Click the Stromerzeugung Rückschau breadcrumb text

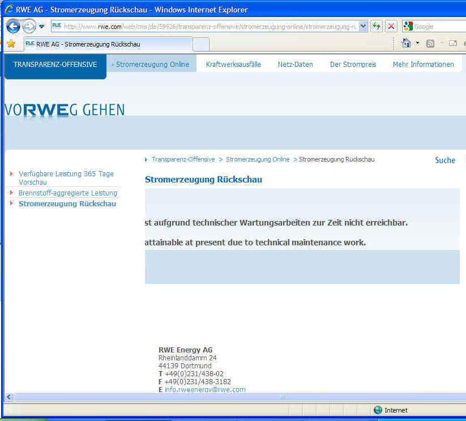click(337, 159)
